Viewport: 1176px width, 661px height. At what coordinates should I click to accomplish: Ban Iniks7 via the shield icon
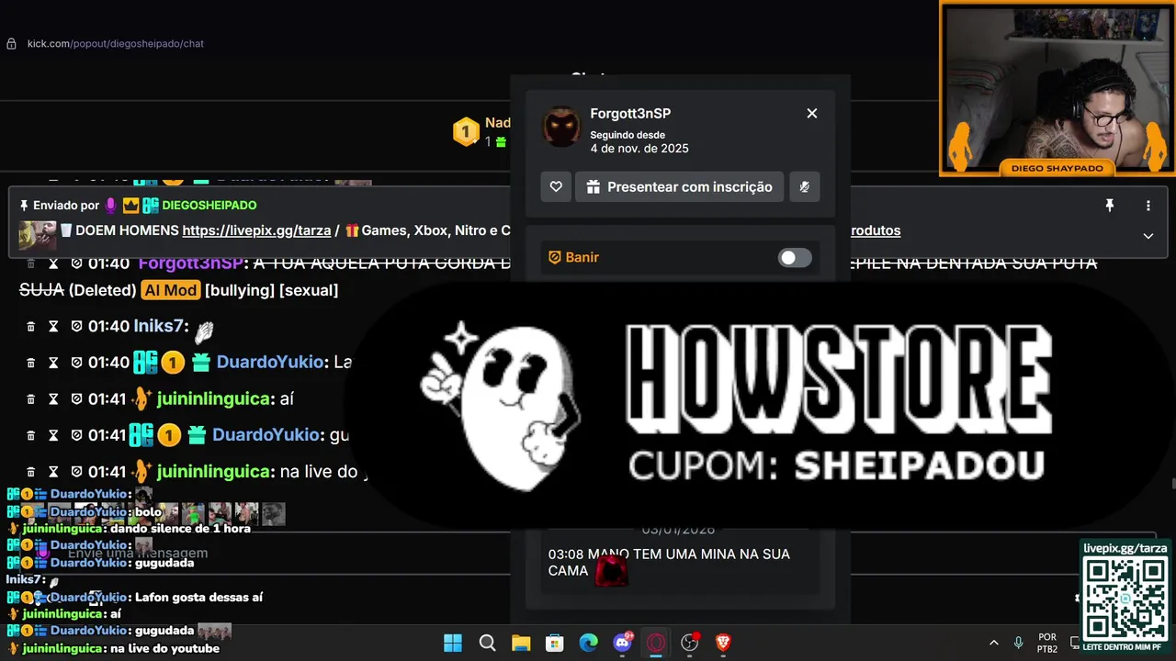pyautogui.click(x=76, y=327)
